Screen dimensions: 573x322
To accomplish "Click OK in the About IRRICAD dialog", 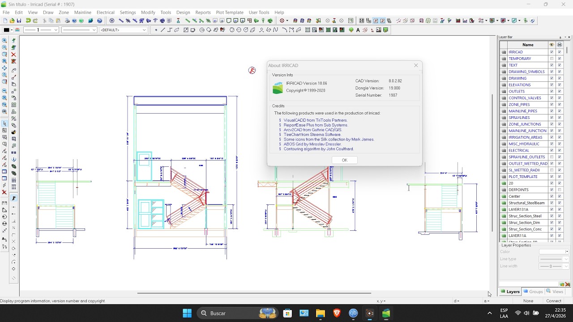I will click(344, 160).
